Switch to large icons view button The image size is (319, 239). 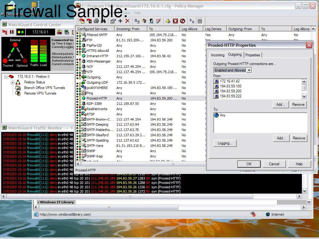[192, 21]
